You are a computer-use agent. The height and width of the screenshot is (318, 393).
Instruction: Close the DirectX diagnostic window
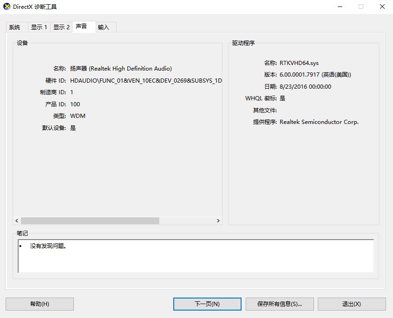click(382, 7)
